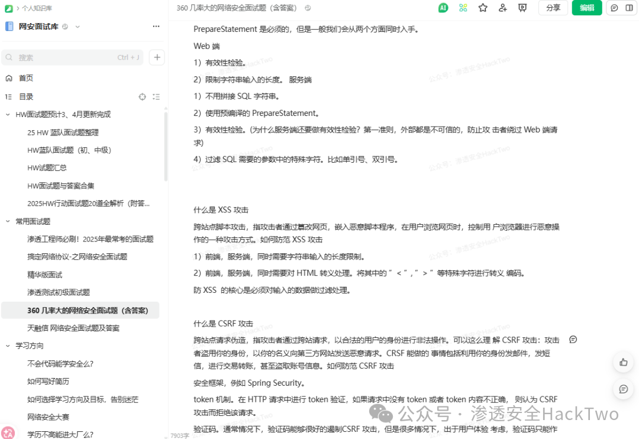This screenshot has height=439, width=639.
Task: Add collaborator via person-plus icon
Action: (x=502, y=8)
